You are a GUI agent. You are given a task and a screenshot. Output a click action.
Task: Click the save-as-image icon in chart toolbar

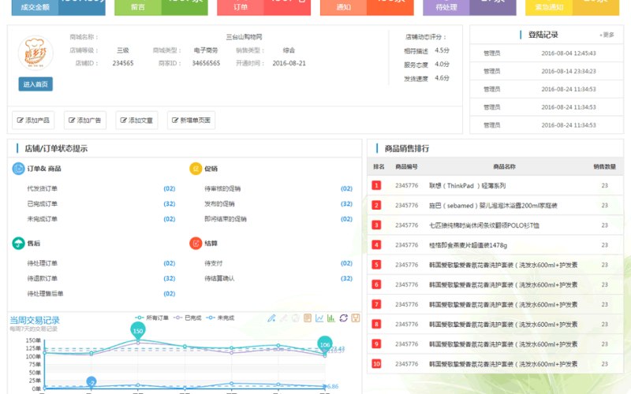click(x=356, y=318)
